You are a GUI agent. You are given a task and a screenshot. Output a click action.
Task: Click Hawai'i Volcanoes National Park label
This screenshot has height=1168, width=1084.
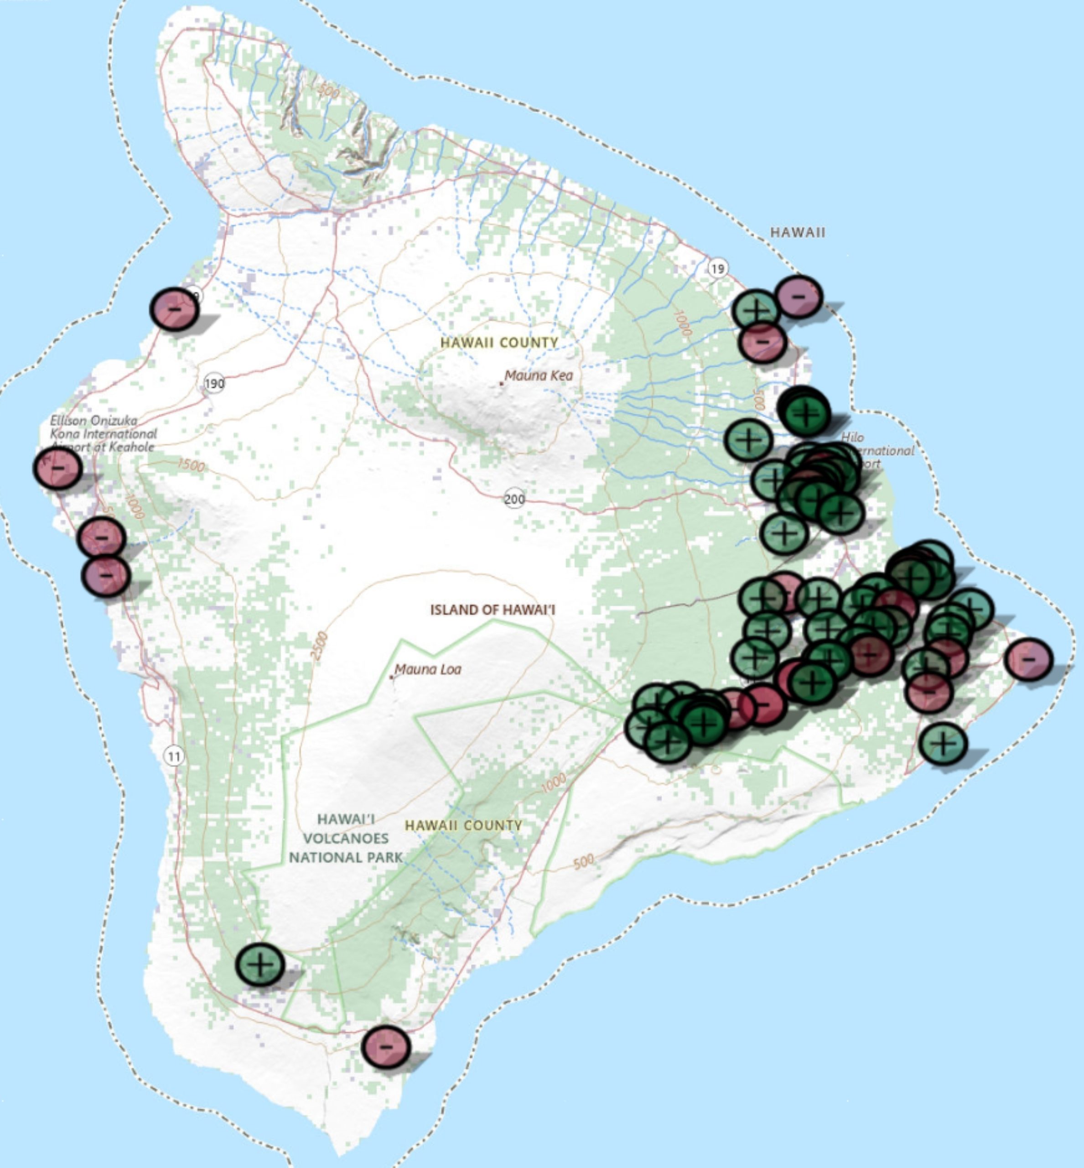point(346,838)
